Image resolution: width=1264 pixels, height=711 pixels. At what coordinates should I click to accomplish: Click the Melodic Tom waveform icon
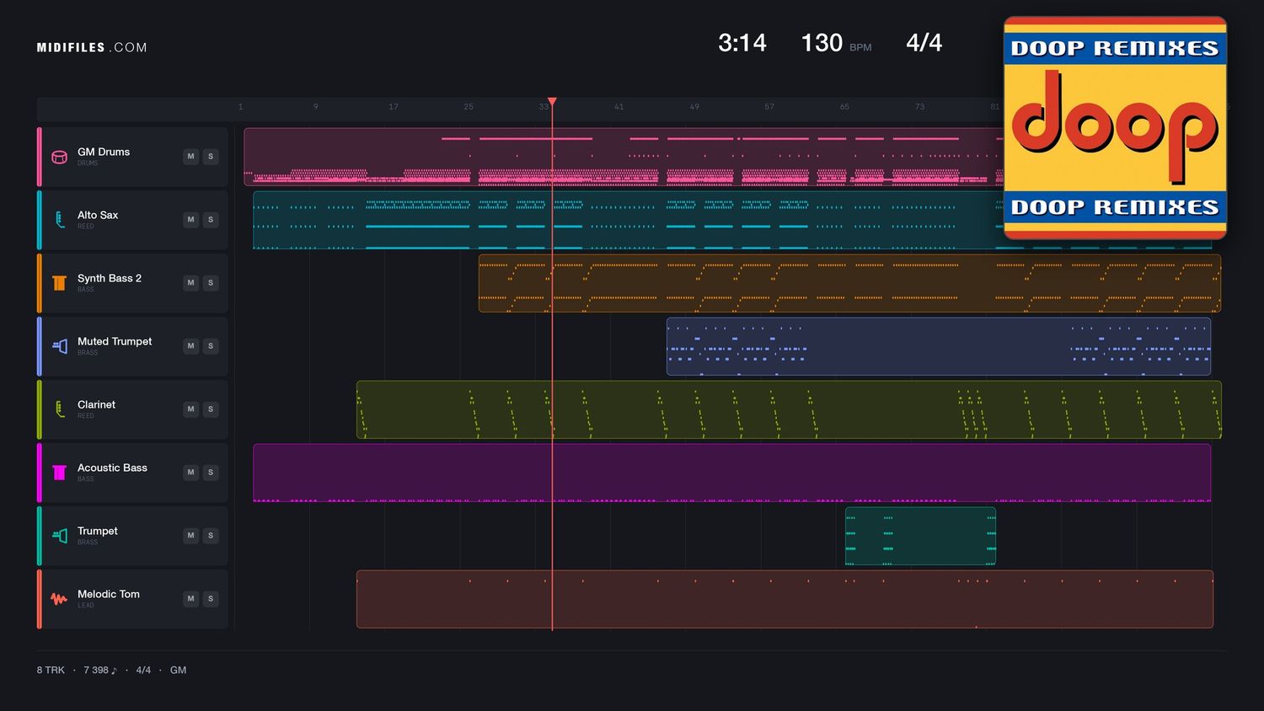(x=59, y=599)
